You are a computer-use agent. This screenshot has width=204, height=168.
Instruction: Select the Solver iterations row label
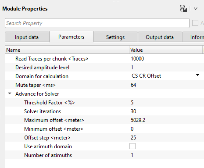[x=43, y=111]
